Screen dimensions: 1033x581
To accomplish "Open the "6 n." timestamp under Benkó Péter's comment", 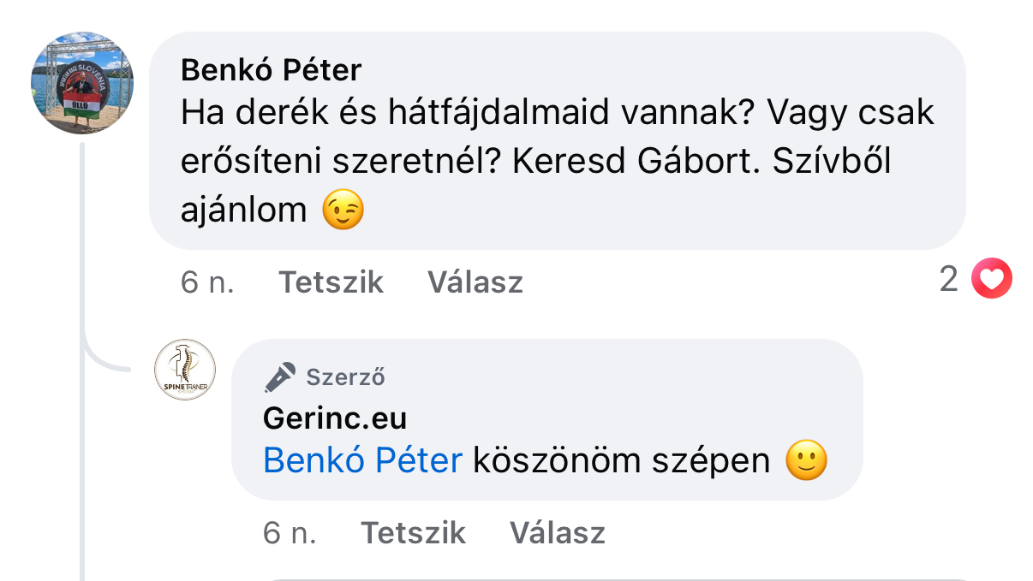I will pyautogui.click(x=207, y=282).
